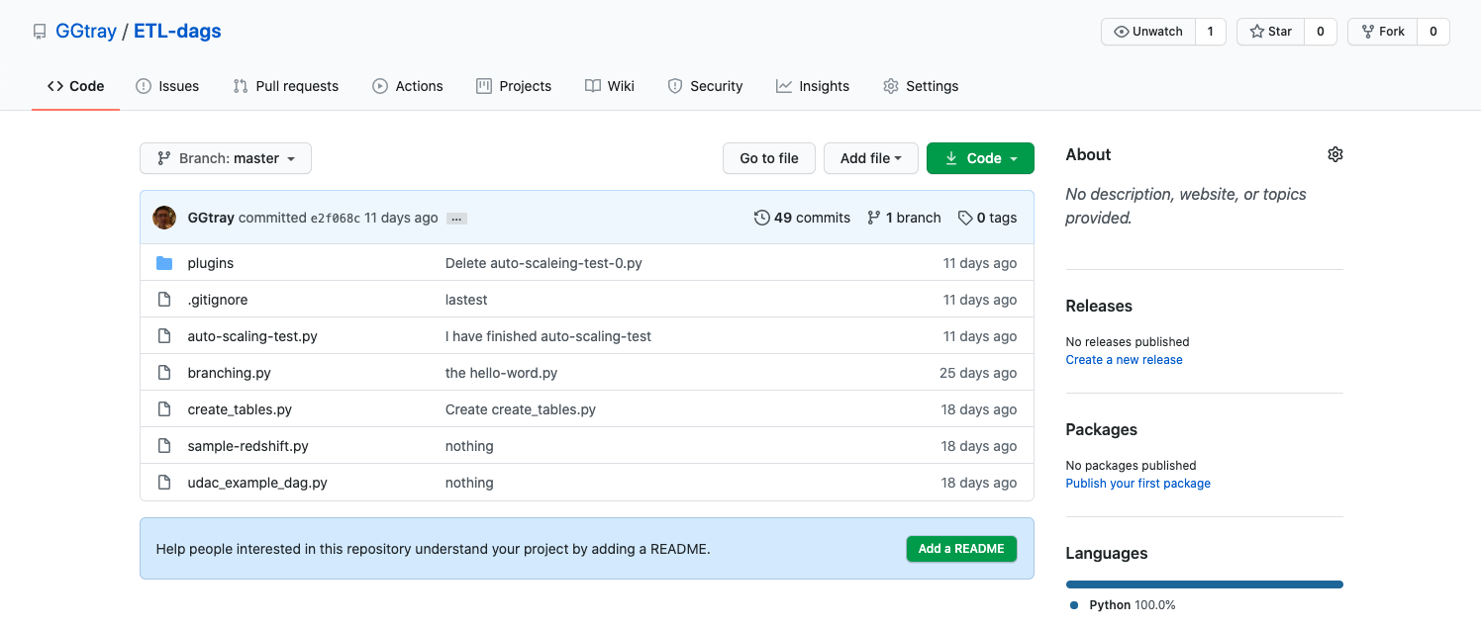Open commit 'I have finished auto-scaling-test'
The width and height of the screenshot is (1481, 628).
pyautogui.click(x=548, y=336)
